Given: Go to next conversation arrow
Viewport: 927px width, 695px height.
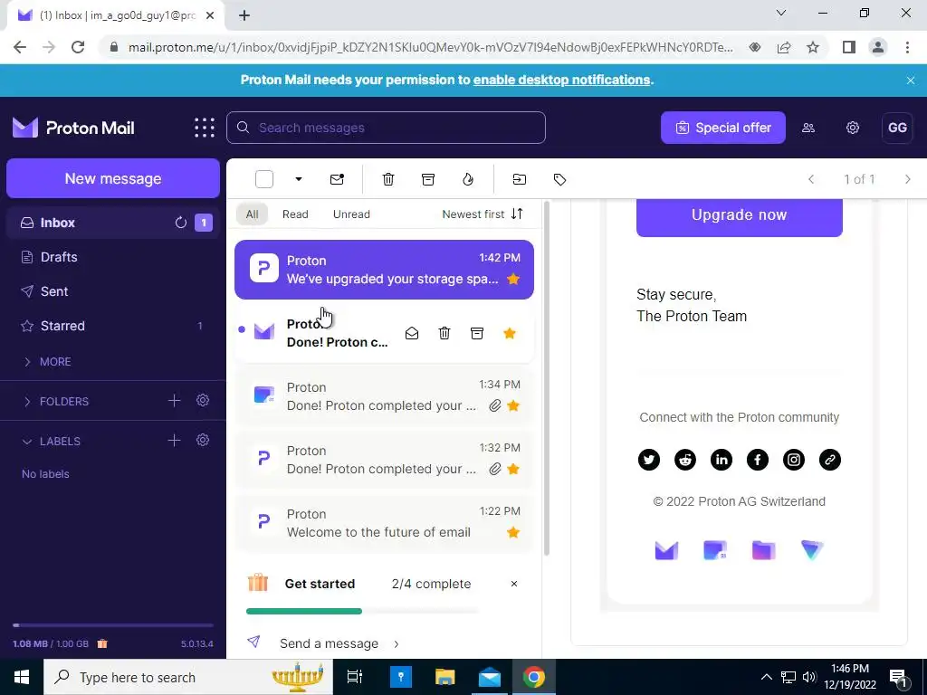Looking at the screenshot, I should click(907, 179).
